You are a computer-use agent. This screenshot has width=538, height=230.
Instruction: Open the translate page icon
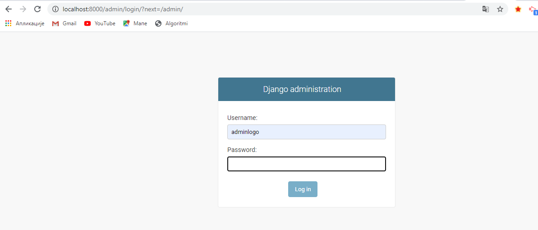coord(486,9)
